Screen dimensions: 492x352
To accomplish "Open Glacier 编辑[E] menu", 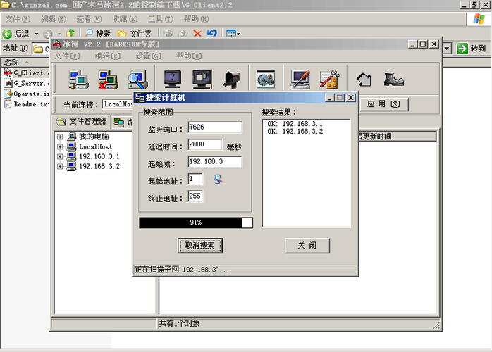I will pyautogui.click(x=108, y=56).
